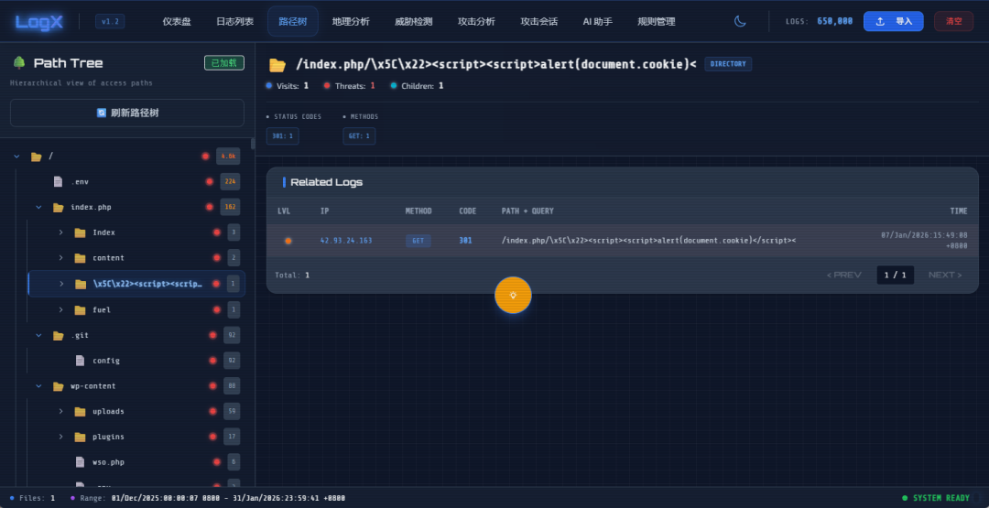
Task: Click the uploads folder icon
Action: 80,412
